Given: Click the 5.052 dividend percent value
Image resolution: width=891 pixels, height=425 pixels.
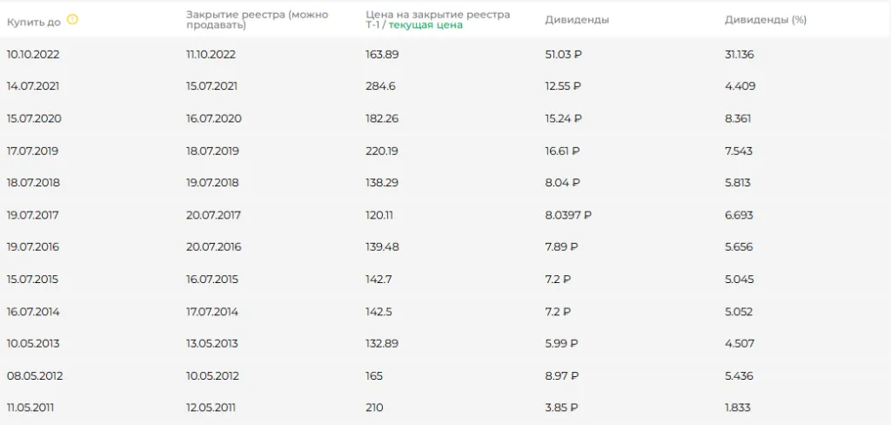Looking at the screenshot, I should tap(739, 312).
